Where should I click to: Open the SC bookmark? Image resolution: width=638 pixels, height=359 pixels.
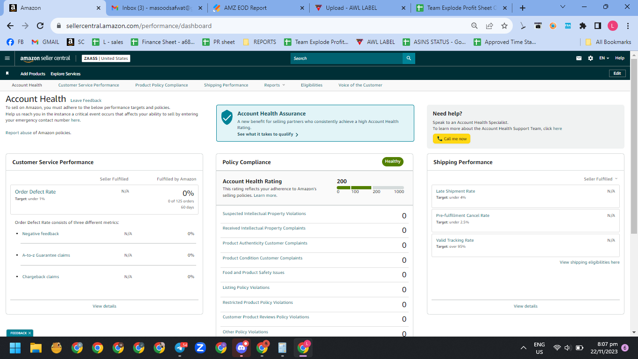[76, 42]
